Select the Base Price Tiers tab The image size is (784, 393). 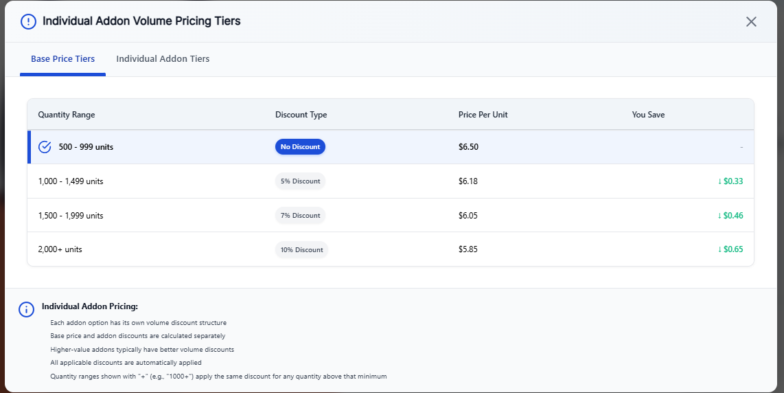pos(62,59)
